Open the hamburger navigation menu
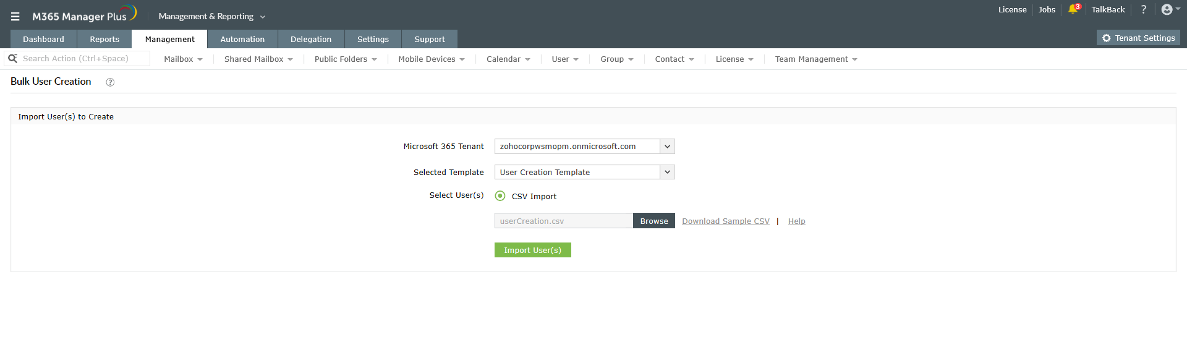 pos(15,17)
